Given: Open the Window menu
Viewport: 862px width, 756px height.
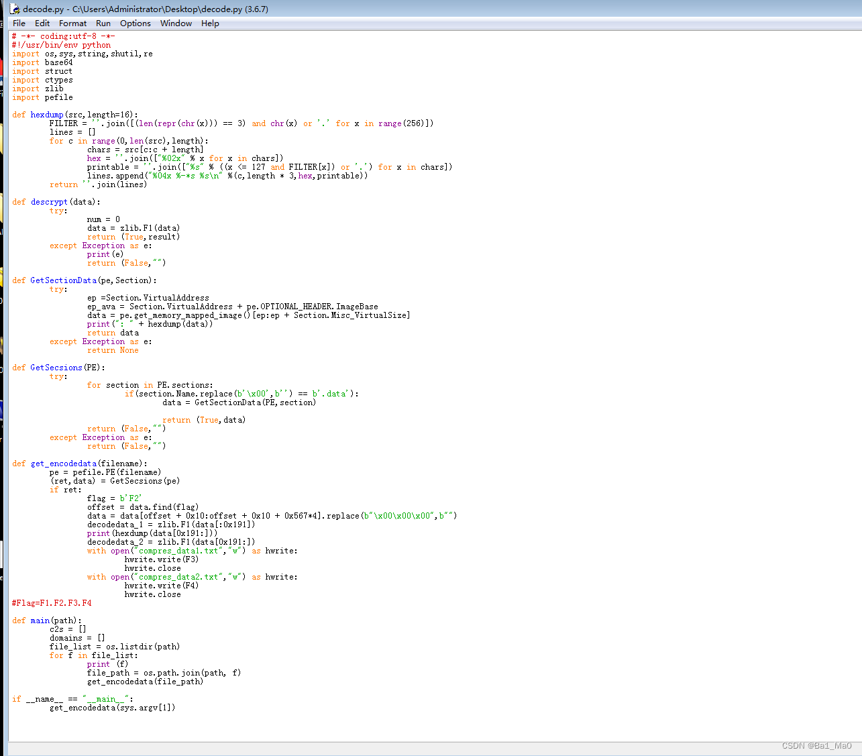Looking at the screenshot, I should 176,23.
